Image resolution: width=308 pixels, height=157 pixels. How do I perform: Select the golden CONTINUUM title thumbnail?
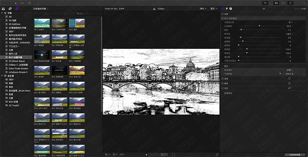(x=77, y=70)
